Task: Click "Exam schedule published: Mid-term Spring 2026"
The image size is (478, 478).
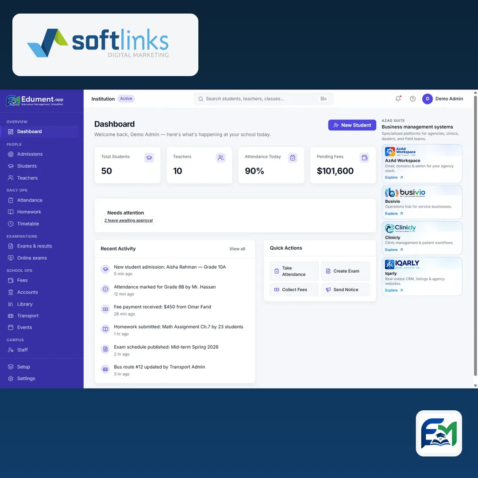Action: pyautogui.click(x=166, y=347)
